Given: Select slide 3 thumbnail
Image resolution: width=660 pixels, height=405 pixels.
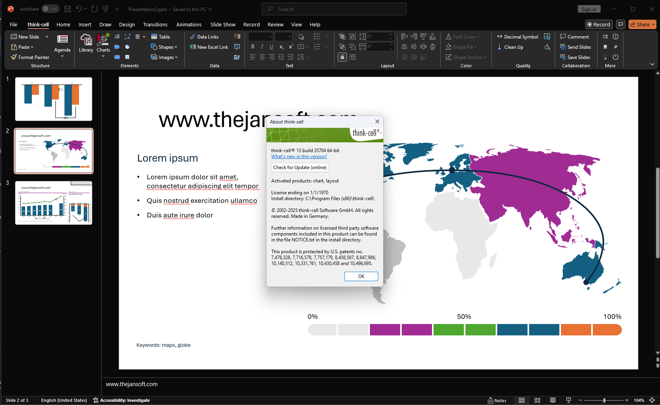Looking at the screenshot, I should click(53, 203).
